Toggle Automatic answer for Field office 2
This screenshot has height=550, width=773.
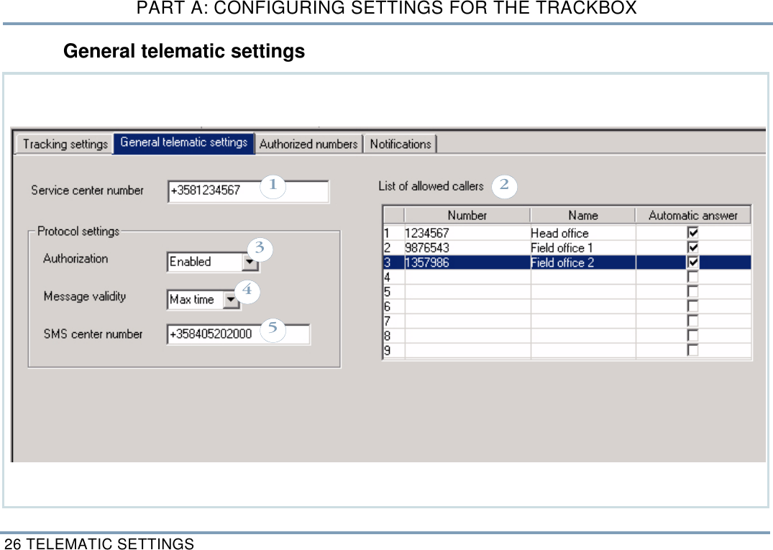691,262
